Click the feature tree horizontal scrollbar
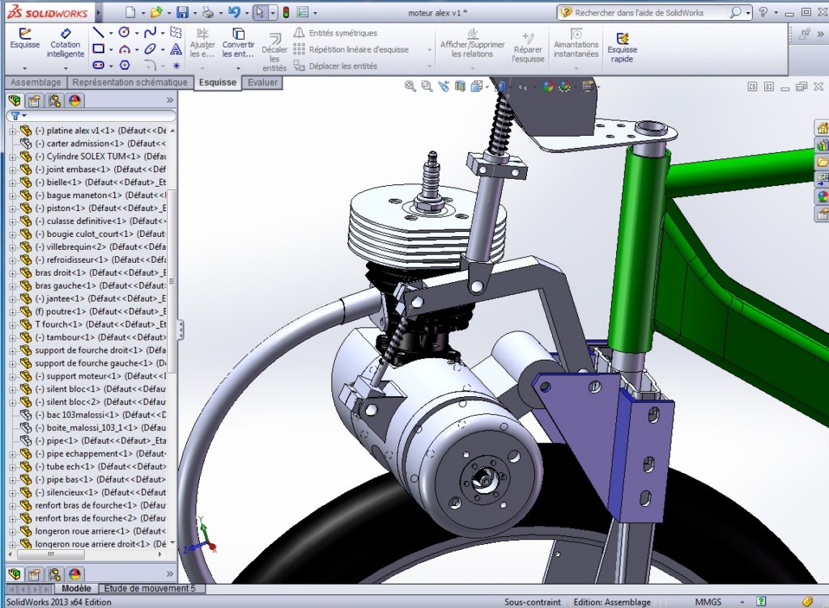The height and width of the screenshot is (608, 829). [50, 555]
